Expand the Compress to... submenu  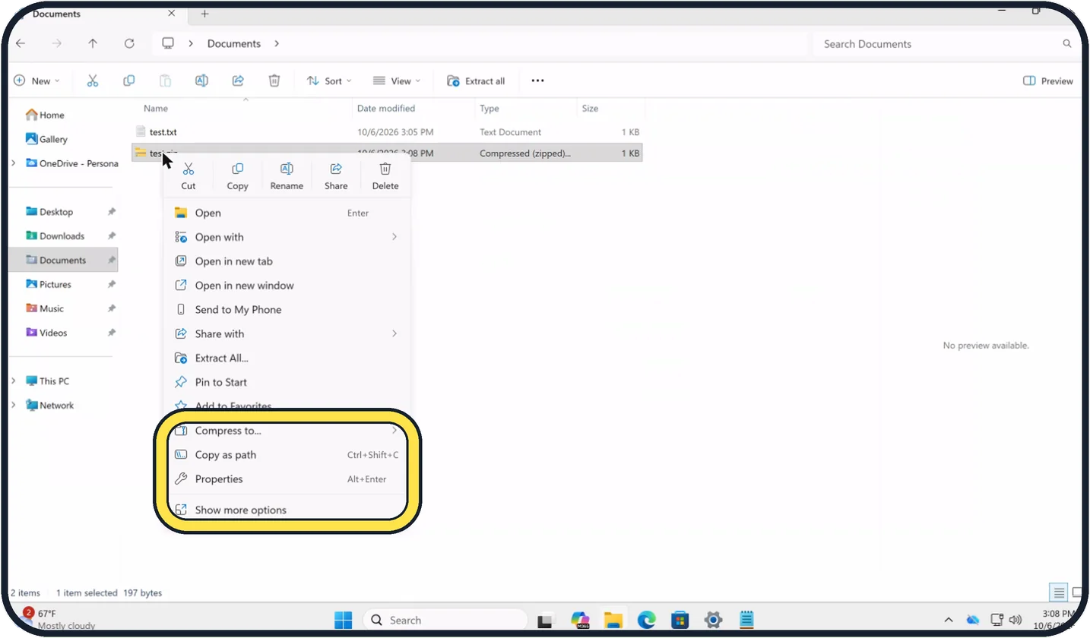394,431
